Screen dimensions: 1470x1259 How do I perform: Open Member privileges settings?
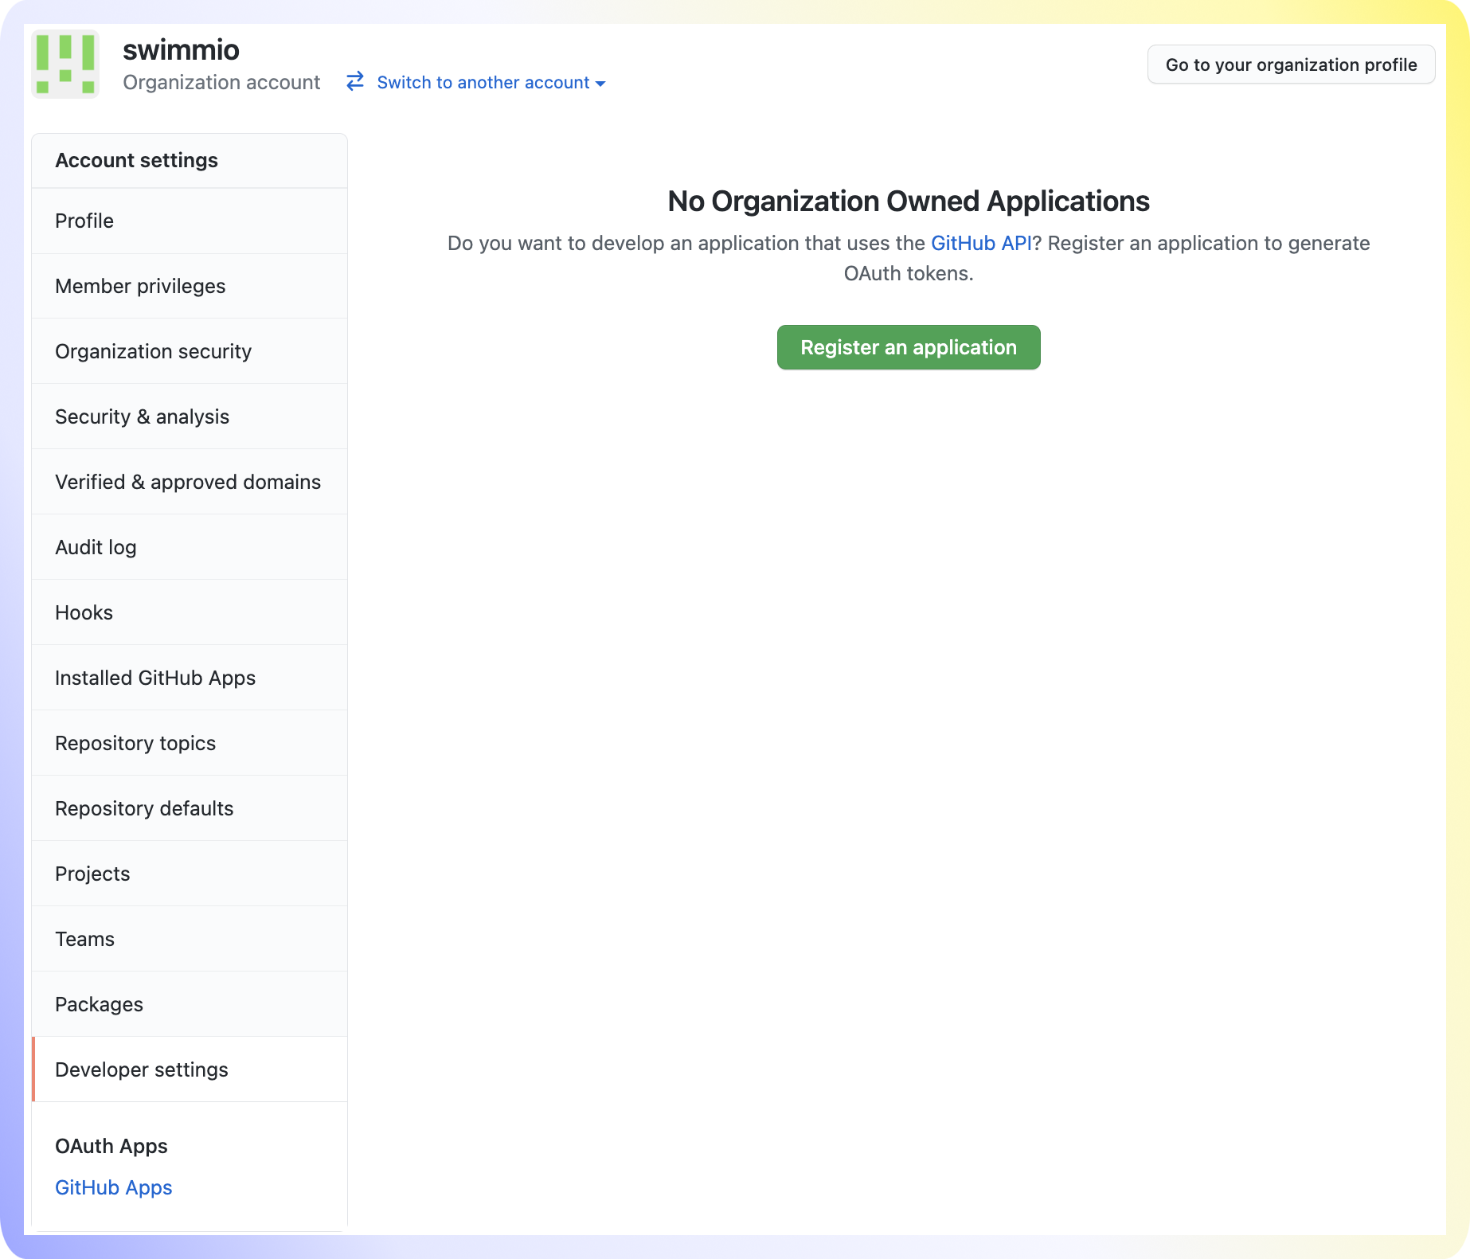[190, 286]
